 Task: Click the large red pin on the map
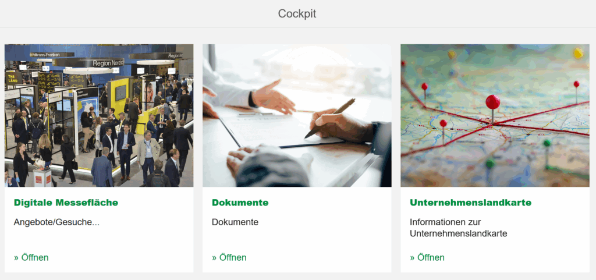[493, 102]
